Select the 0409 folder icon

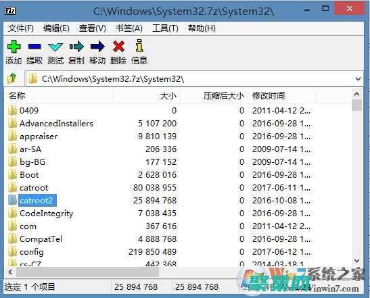12,110
